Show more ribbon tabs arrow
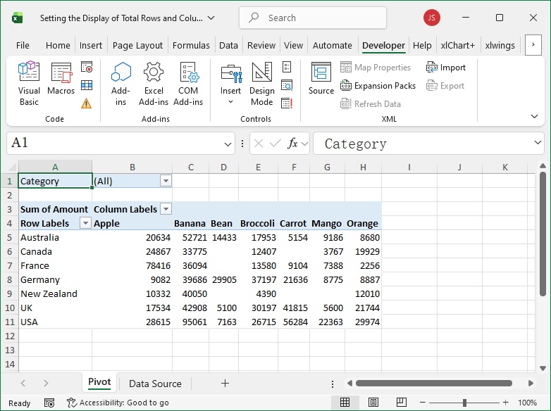 (533, 45)
